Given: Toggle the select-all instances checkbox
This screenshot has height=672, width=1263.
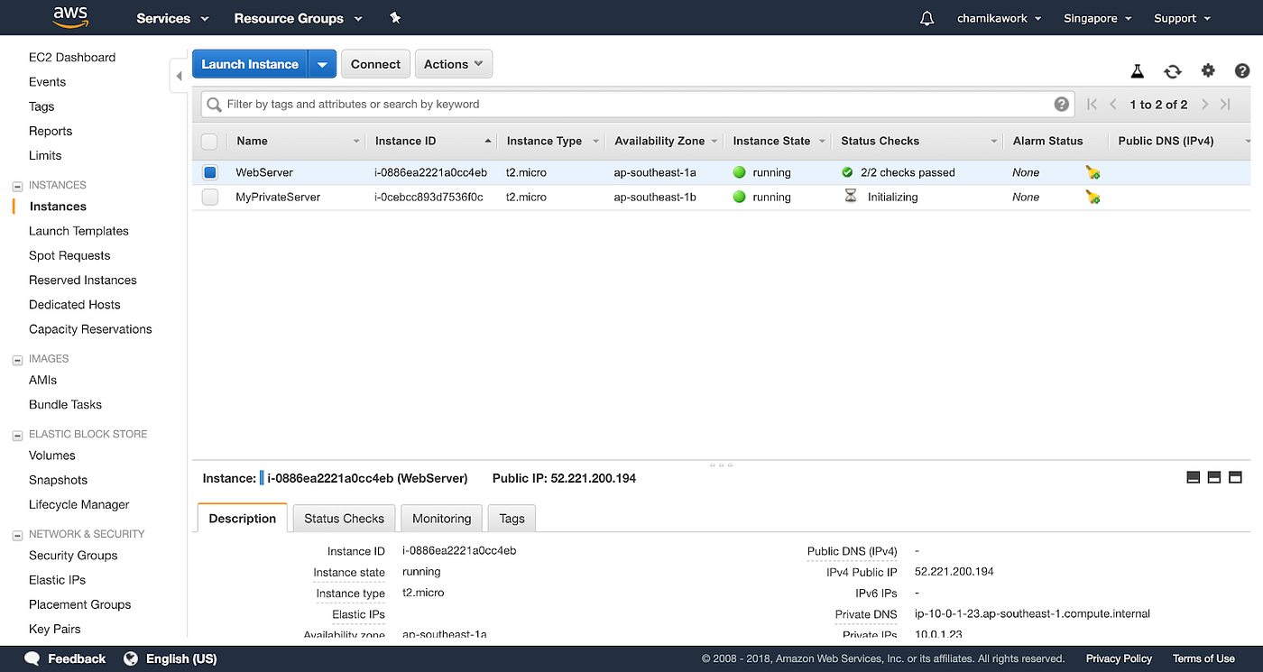Looking at the screenshot, I should point(209,141).
